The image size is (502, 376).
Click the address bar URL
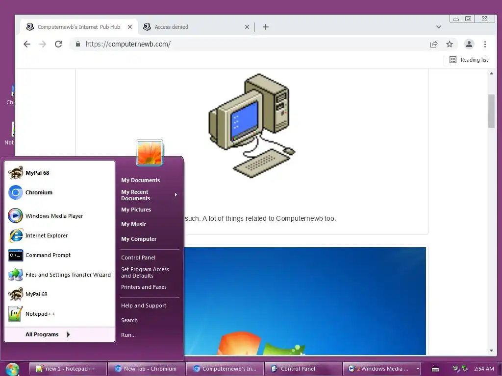pyautogui.click(x=128, y=44)
